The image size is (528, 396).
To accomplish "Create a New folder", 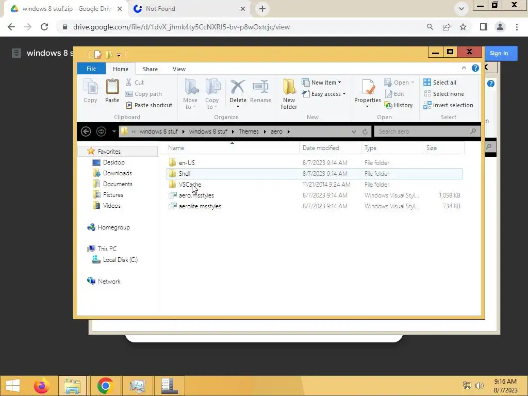I will pos(289,94).
